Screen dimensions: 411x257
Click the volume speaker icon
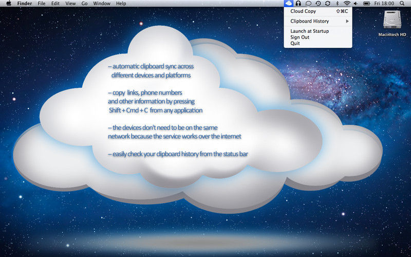(x=356, y=4)
